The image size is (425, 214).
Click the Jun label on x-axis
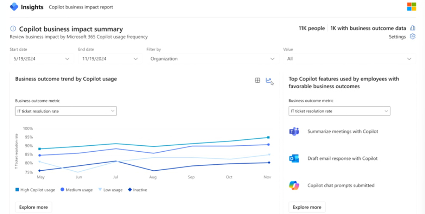point(79,177)
